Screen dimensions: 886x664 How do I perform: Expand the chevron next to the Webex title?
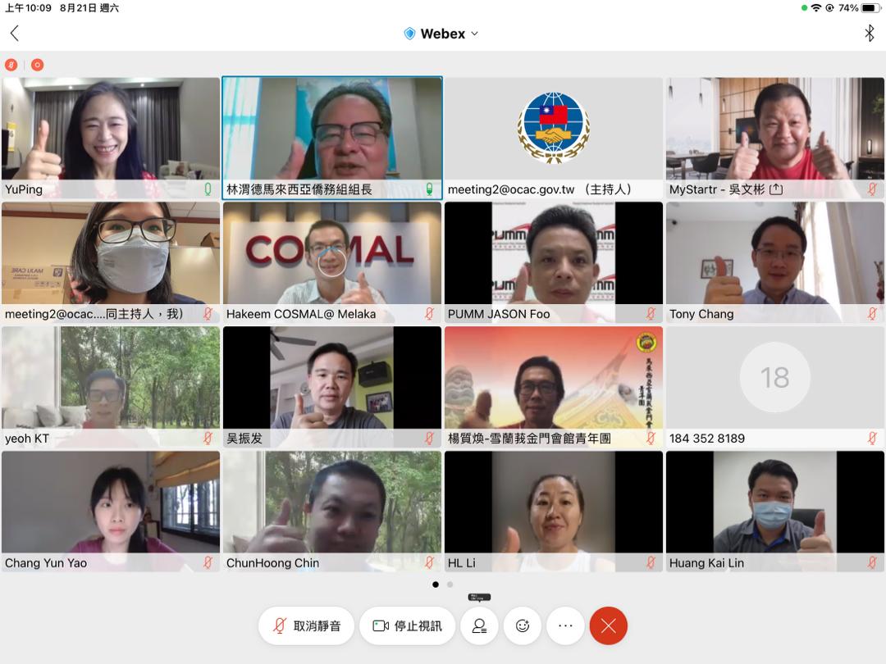[x=475, y=34]
